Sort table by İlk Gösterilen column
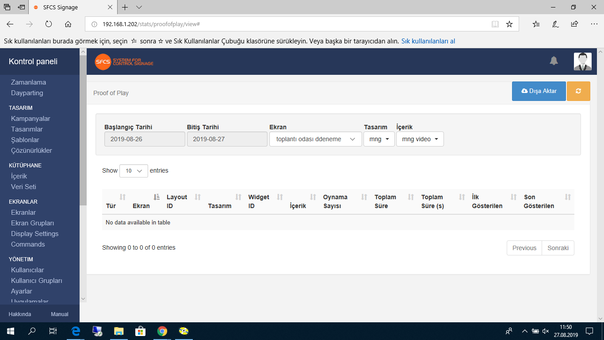 (x=494, y=201)
